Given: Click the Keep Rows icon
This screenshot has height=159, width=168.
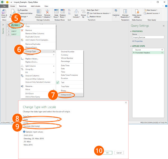Looking at the screenshot, I should coord(56,11).
